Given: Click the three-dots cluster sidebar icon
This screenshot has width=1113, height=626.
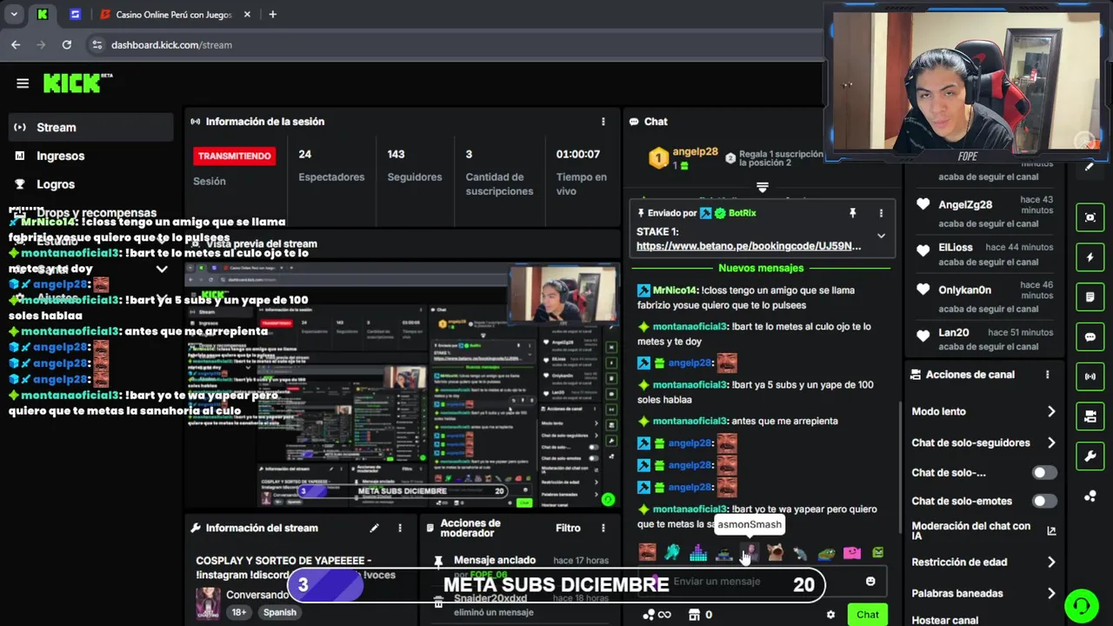Looking at the screenshot, I should tap(1090, 496).
